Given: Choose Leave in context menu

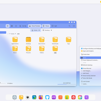Looking at the screenshot, I should pos(91,84).
